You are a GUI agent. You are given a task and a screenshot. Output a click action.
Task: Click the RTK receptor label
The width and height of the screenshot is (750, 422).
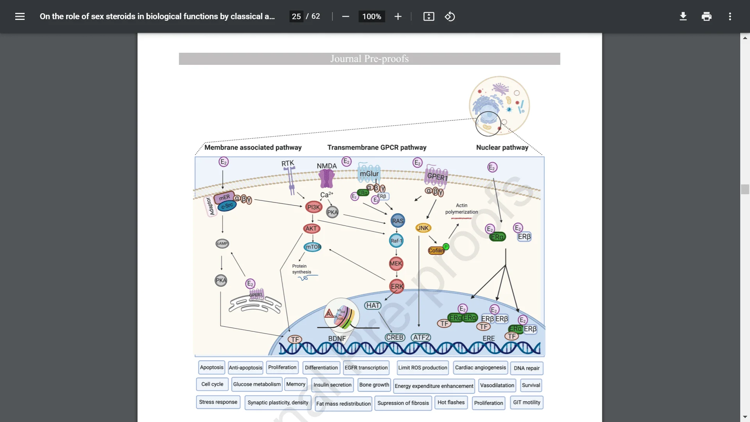(288, 164)
